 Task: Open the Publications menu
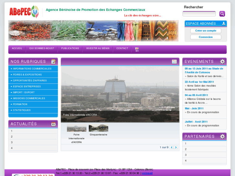click(70, 48)
